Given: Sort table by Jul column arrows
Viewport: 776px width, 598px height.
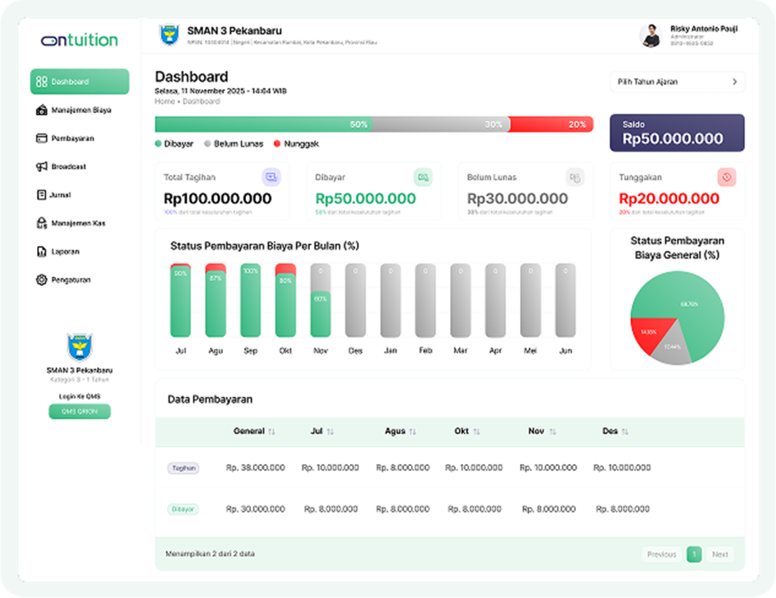Looking at the screenshot, I should [330, 432].
